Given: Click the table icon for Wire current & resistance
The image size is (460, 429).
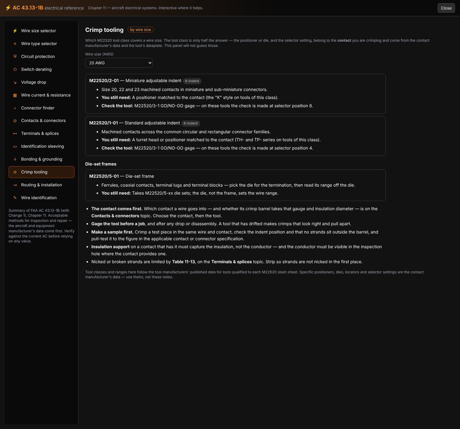Looking at the screenshot, I should point(15,95).
